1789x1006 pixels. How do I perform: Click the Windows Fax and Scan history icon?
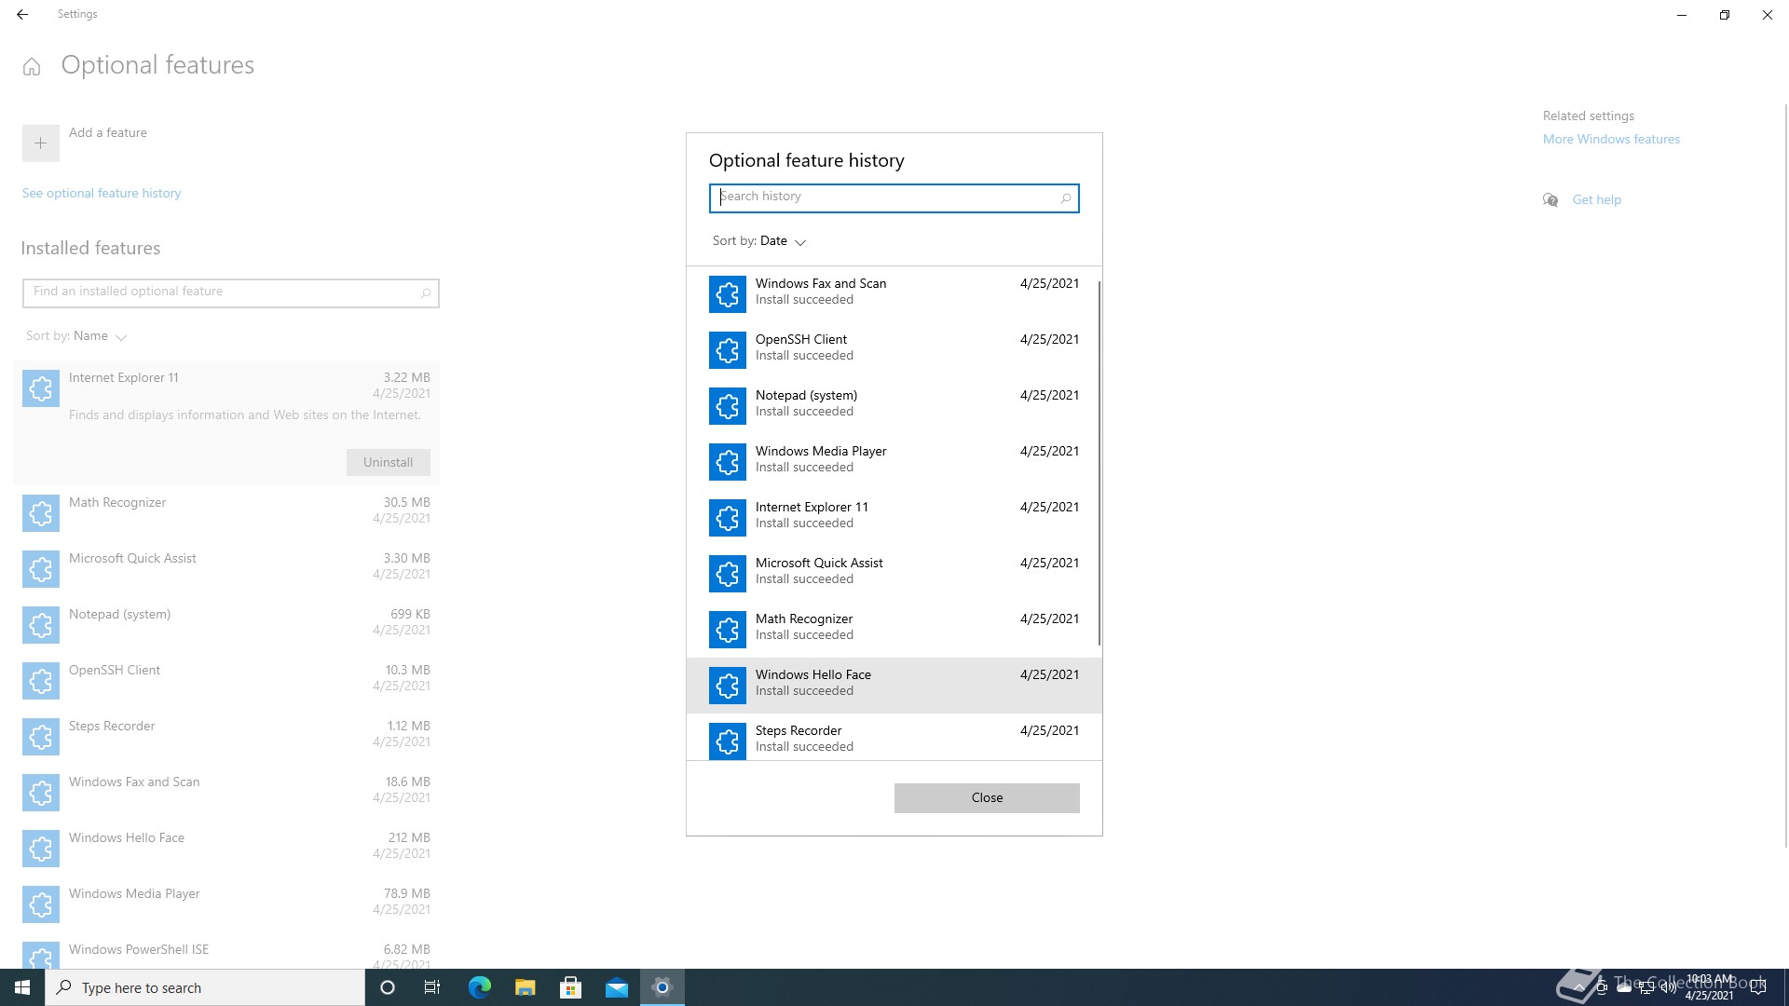pyautogui.click(x=727, y=293)
